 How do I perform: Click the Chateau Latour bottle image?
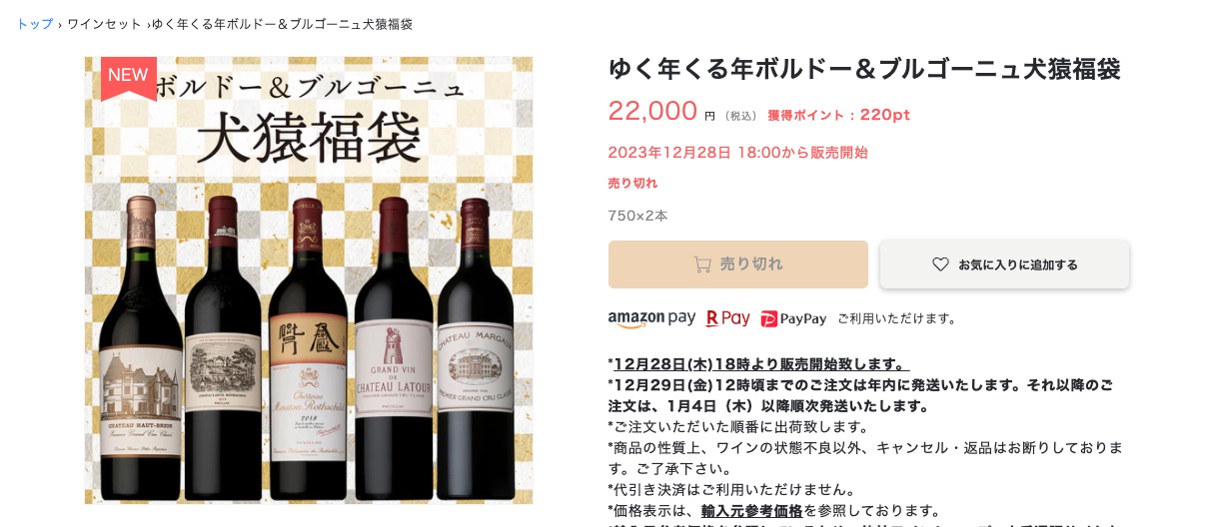pyautogui.click(x=394, y=349)
